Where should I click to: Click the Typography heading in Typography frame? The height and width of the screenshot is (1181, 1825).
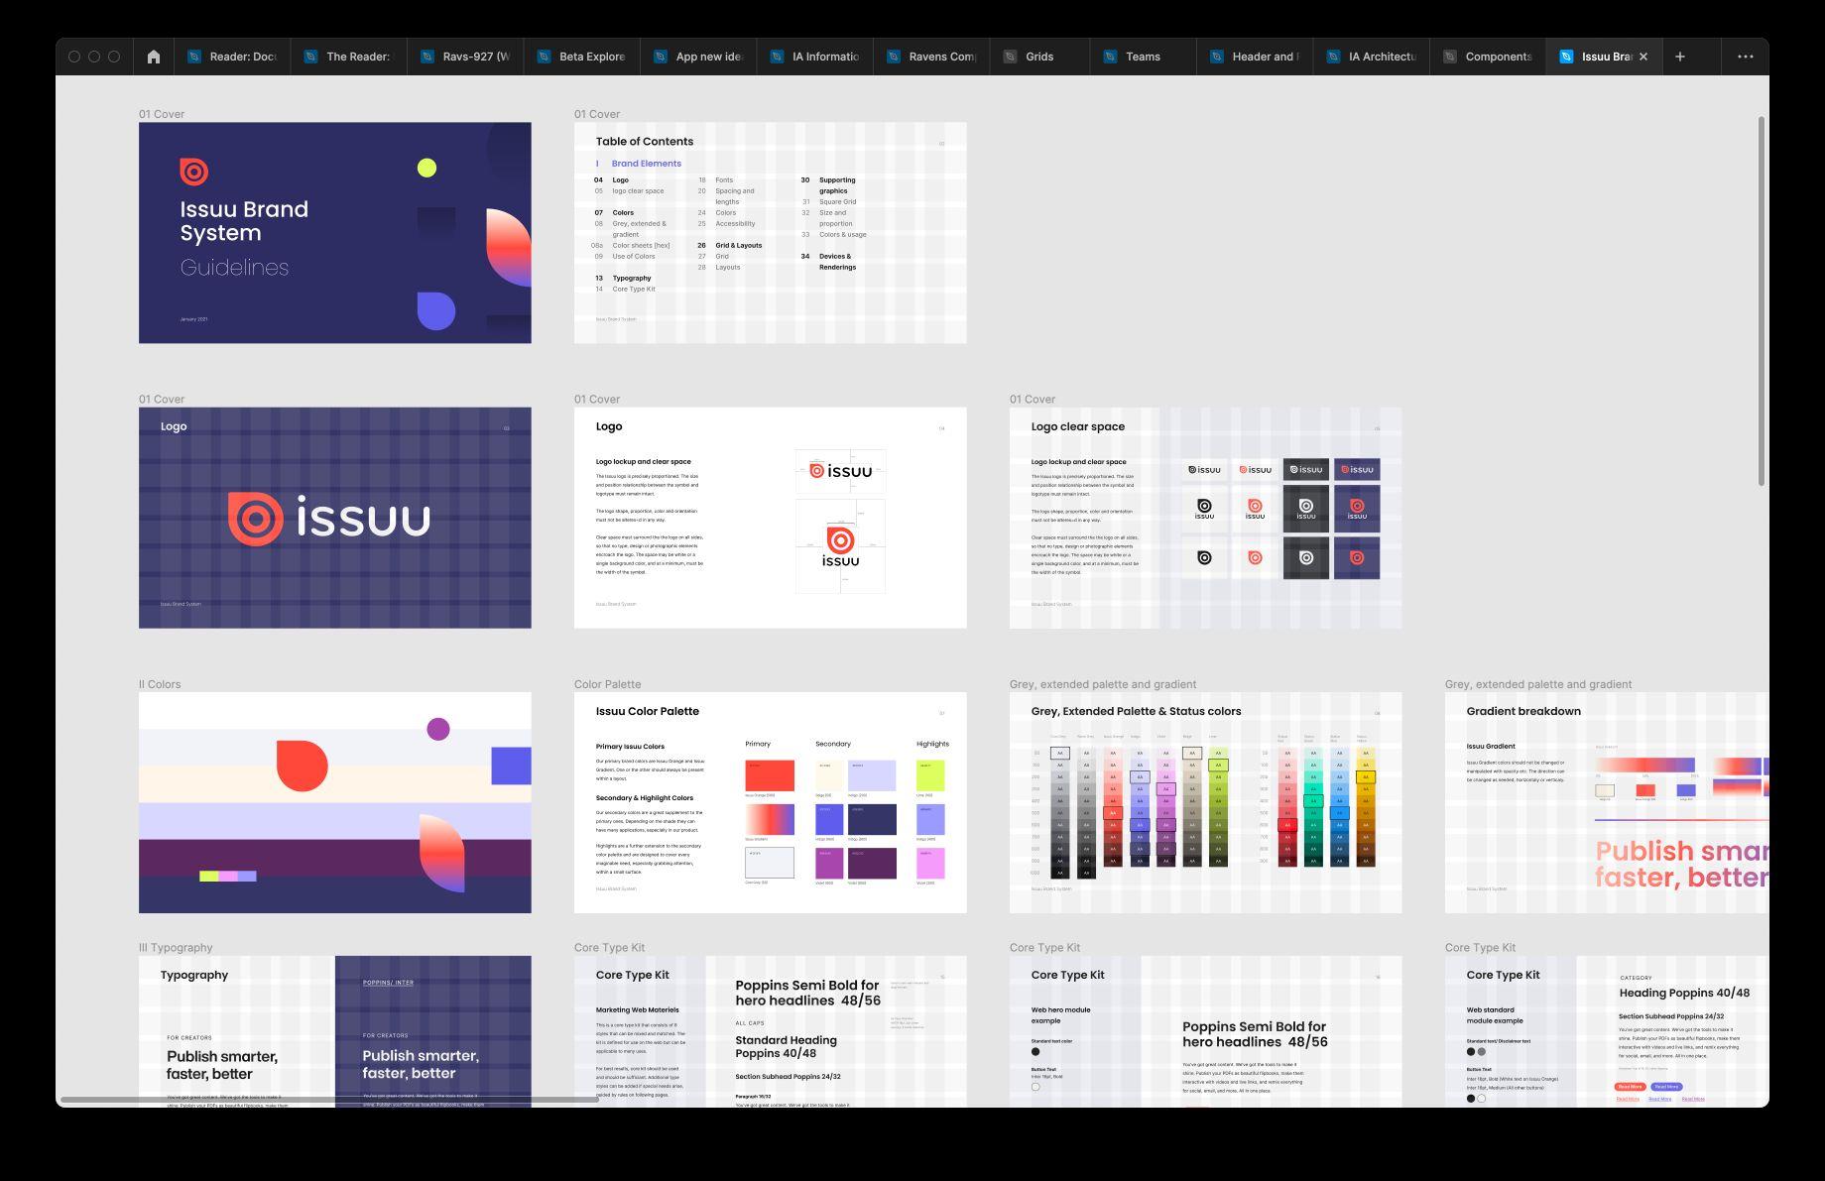point(194,975)
